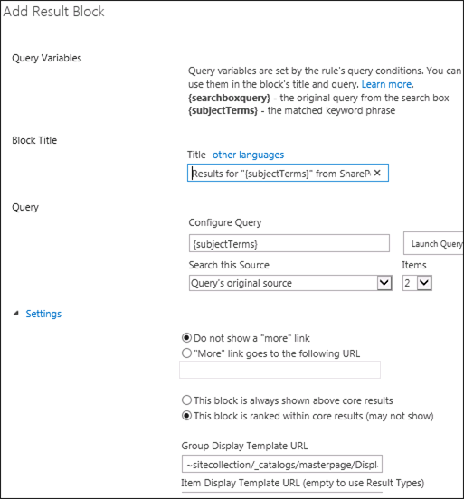Open the Search this Source dropdown
Viewport: 464px width, 499px height.
point(290,283)
